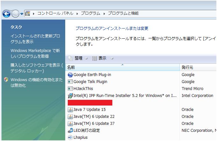Select Google Earth Plug-in entry
The image size is (217, 141).
click(x=92, y=75)
